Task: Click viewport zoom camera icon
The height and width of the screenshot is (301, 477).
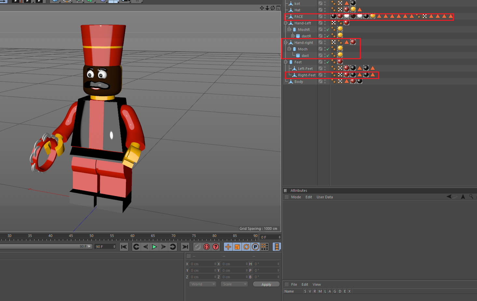Action: (x=267, y=8)
